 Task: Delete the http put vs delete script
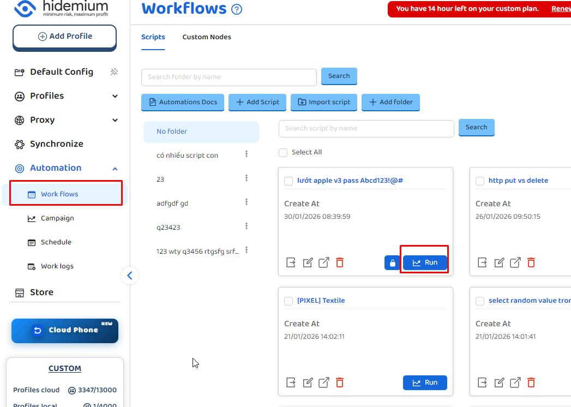531,262
